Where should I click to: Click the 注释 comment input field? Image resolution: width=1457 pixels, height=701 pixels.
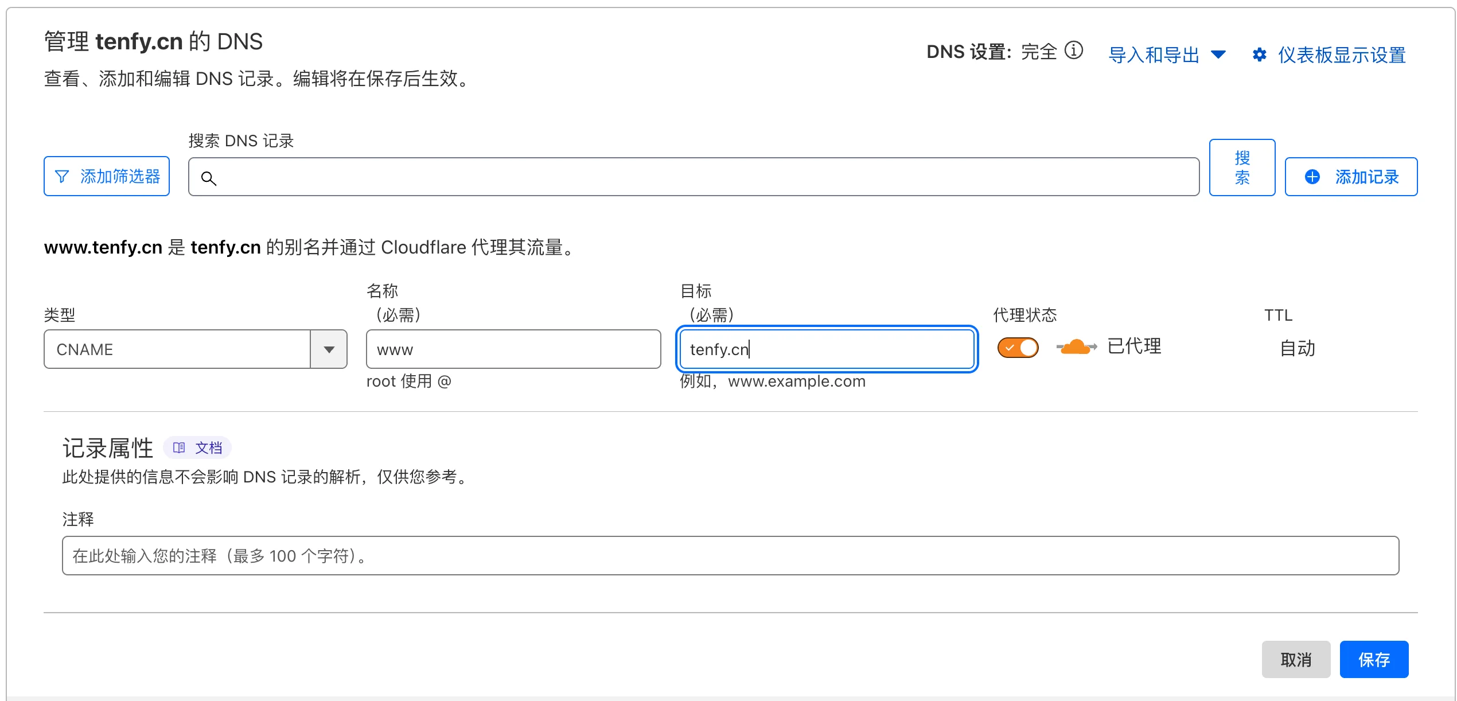(730, 555)
